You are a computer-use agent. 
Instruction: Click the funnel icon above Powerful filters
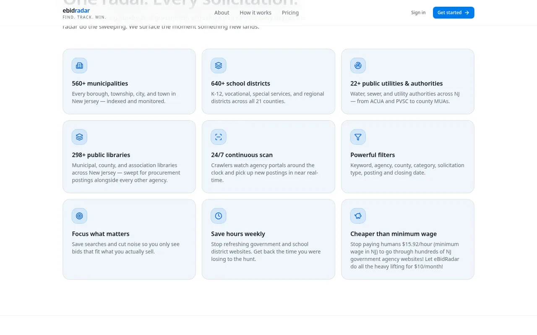pos(358,137)
